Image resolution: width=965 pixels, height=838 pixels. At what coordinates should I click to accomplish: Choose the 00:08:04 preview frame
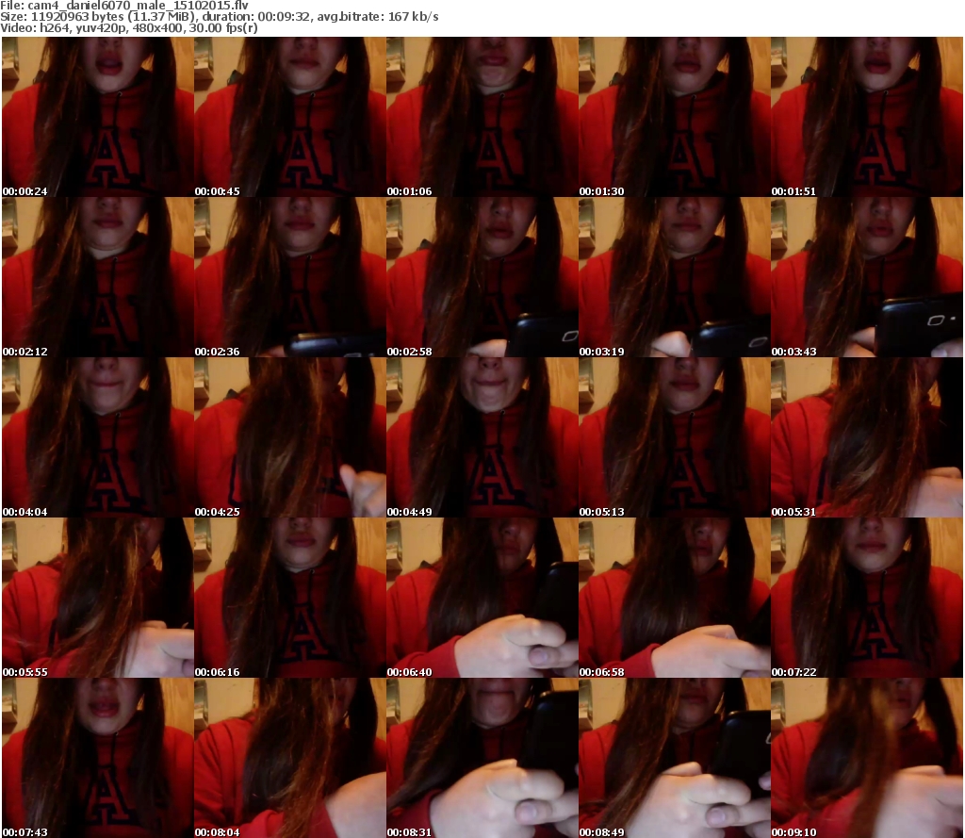click(290, 757)
